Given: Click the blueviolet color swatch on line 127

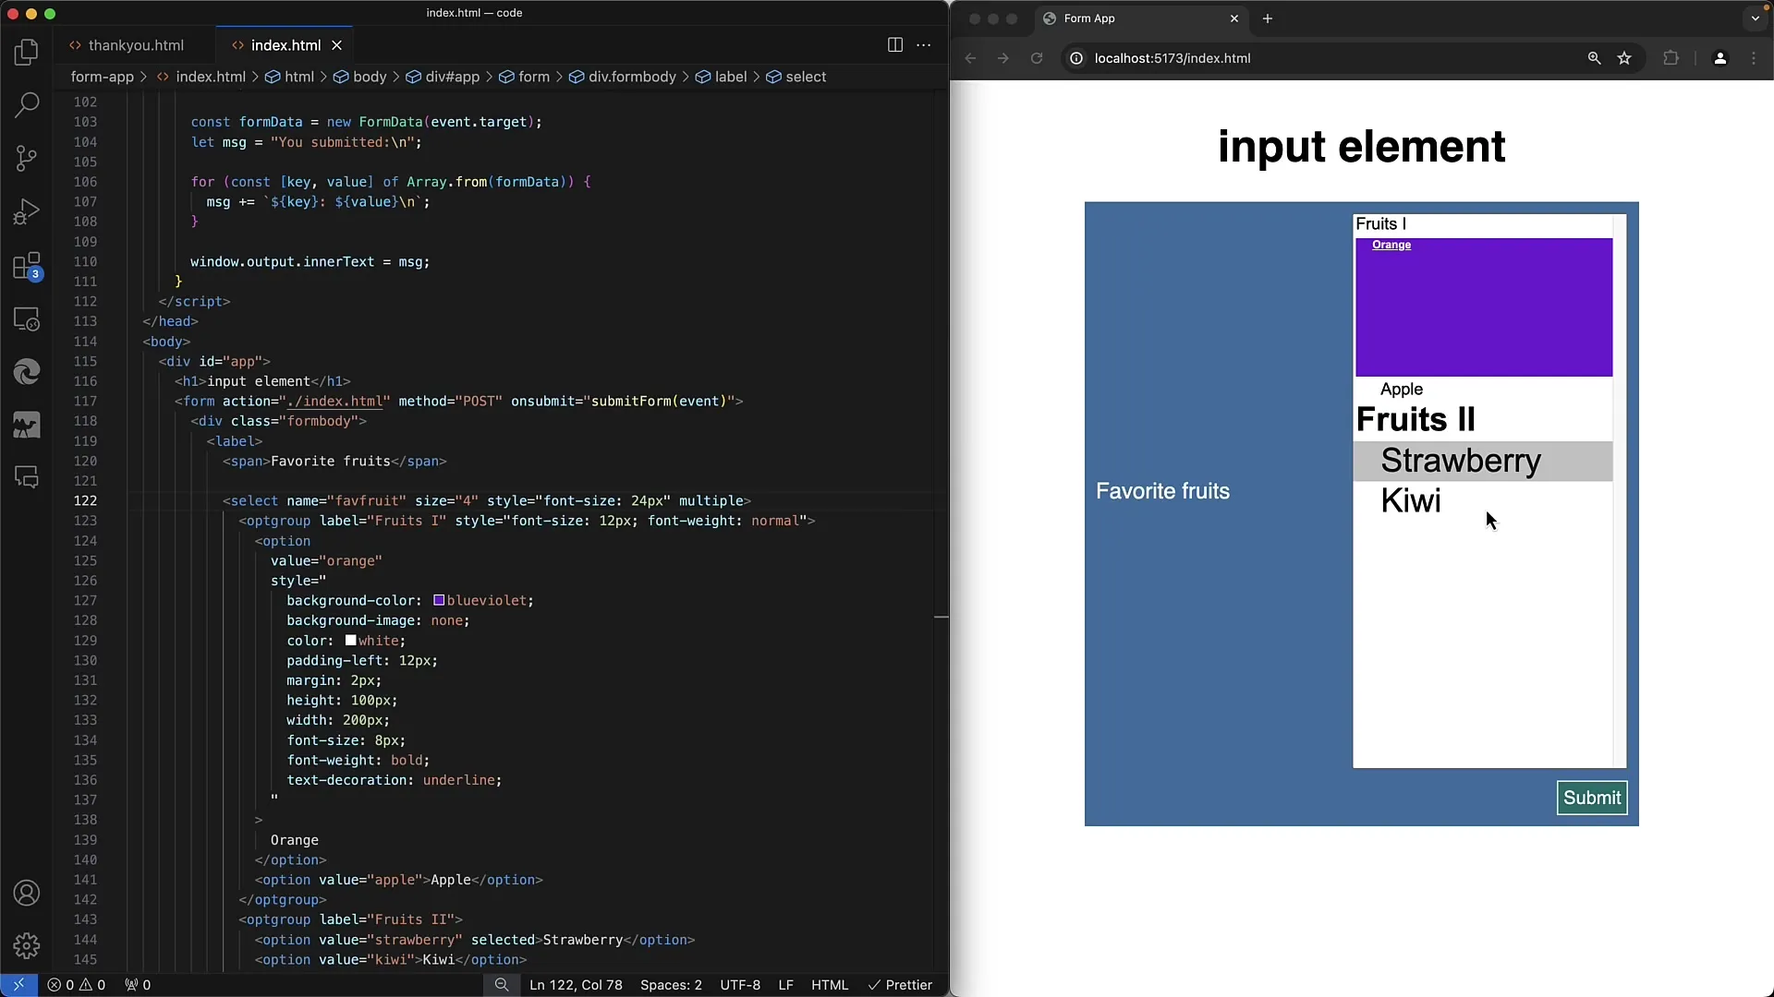Looking at the screenshot, I should click(437, 599).
